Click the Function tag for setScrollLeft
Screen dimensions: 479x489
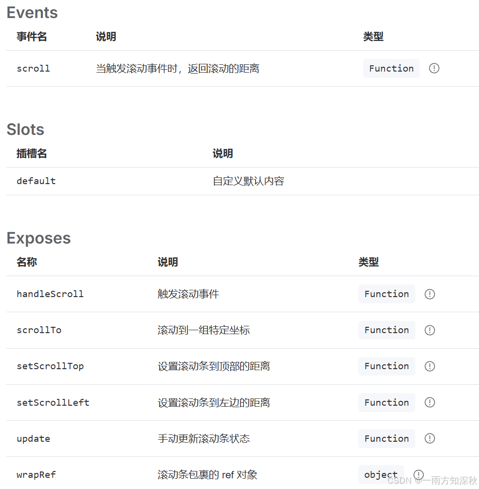coord(387,402)
